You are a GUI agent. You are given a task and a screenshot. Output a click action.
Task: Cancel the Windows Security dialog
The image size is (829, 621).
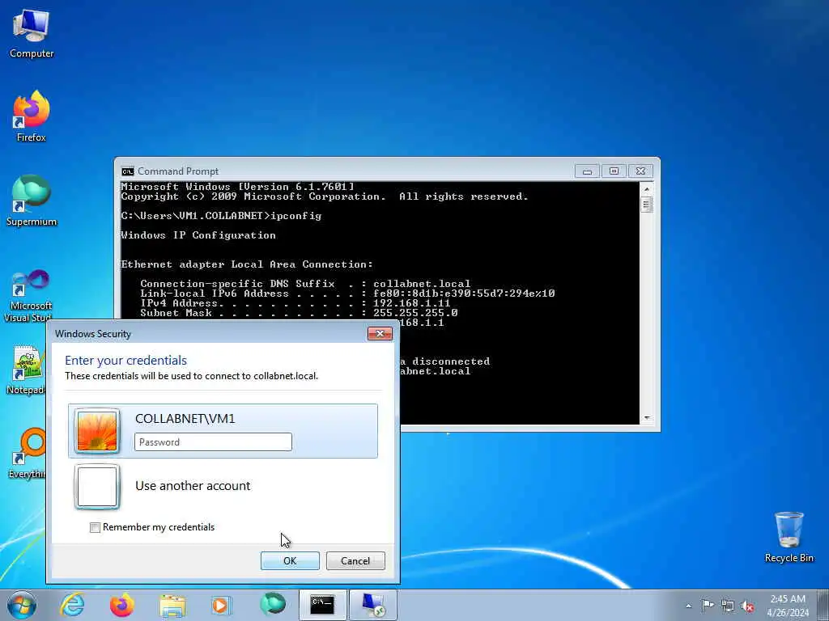click(355, 561)
